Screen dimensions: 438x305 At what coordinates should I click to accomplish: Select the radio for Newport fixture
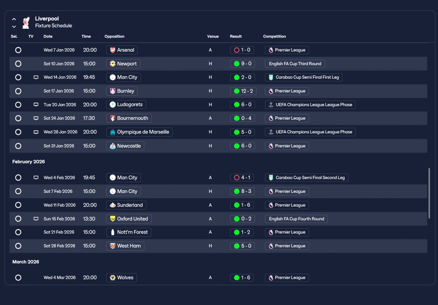pyautogui.click(x=18, y=64)
